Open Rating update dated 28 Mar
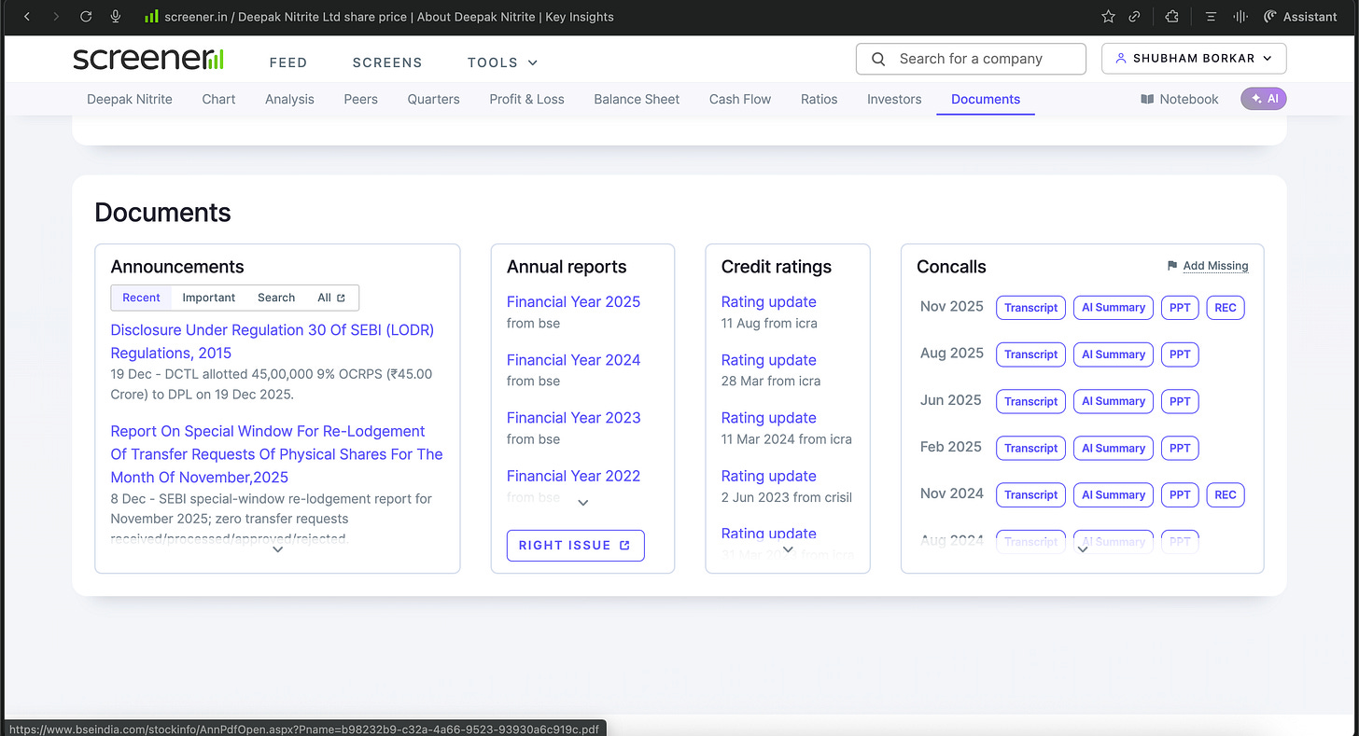This screenshot has width=1359, height=736. tap(768, 359)
